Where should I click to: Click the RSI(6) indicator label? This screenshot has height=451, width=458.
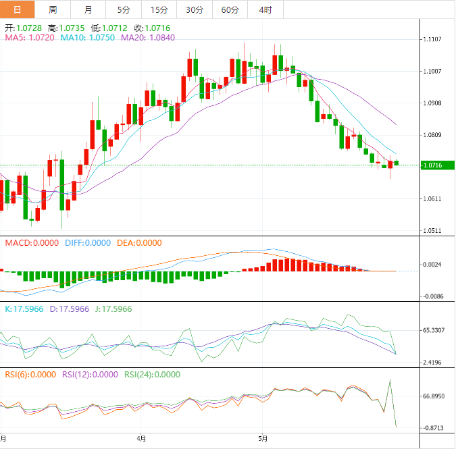30,375
